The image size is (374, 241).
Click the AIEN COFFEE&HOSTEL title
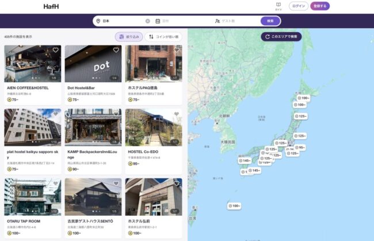(x=28, y=88)
